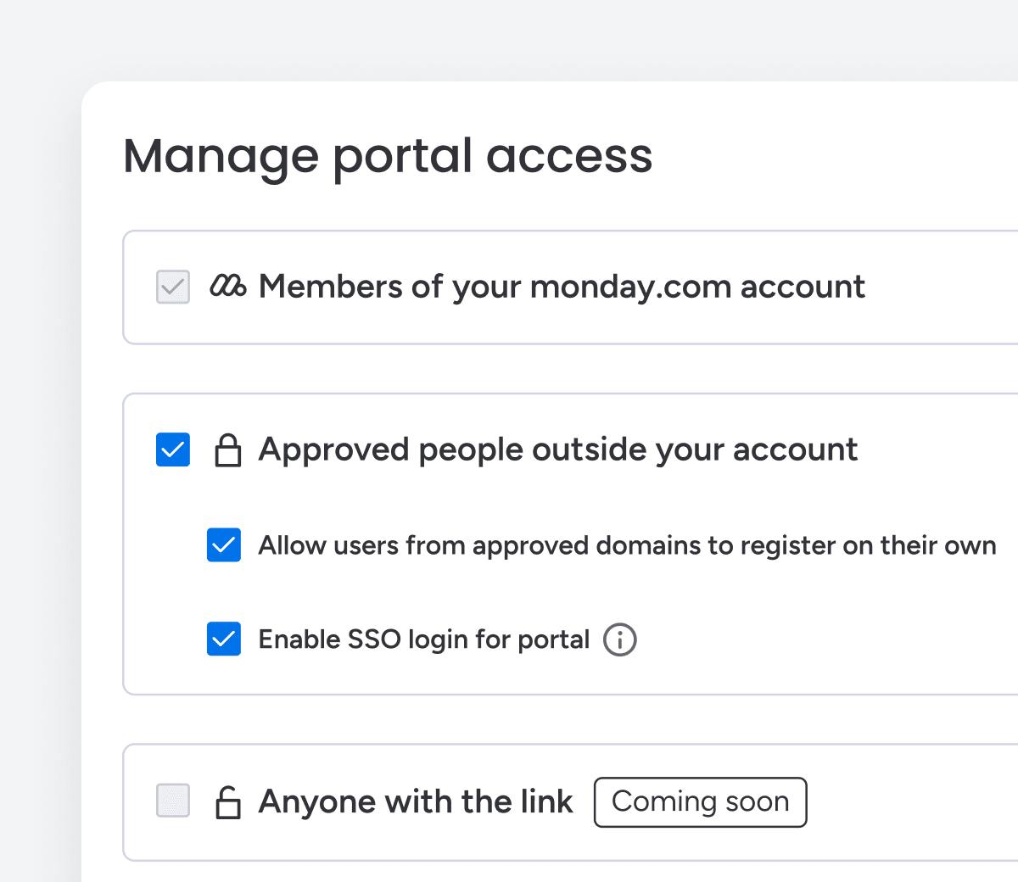Open the SSO login info tooltip icon

pyautogui.click(x=620, y=639)
